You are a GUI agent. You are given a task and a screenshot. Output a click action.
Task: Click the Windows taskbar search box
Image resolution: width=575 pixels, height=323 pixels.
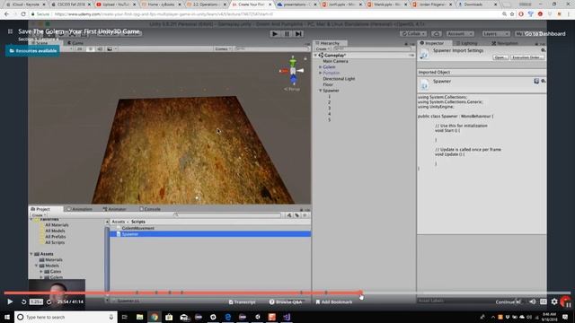point(66,317)
